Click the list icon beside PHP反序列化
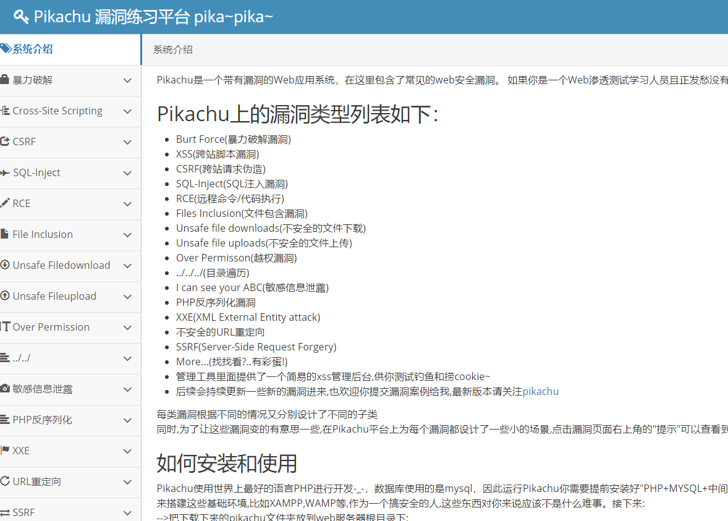The width and height of the screenshot is (728, 521). [5, 419]
